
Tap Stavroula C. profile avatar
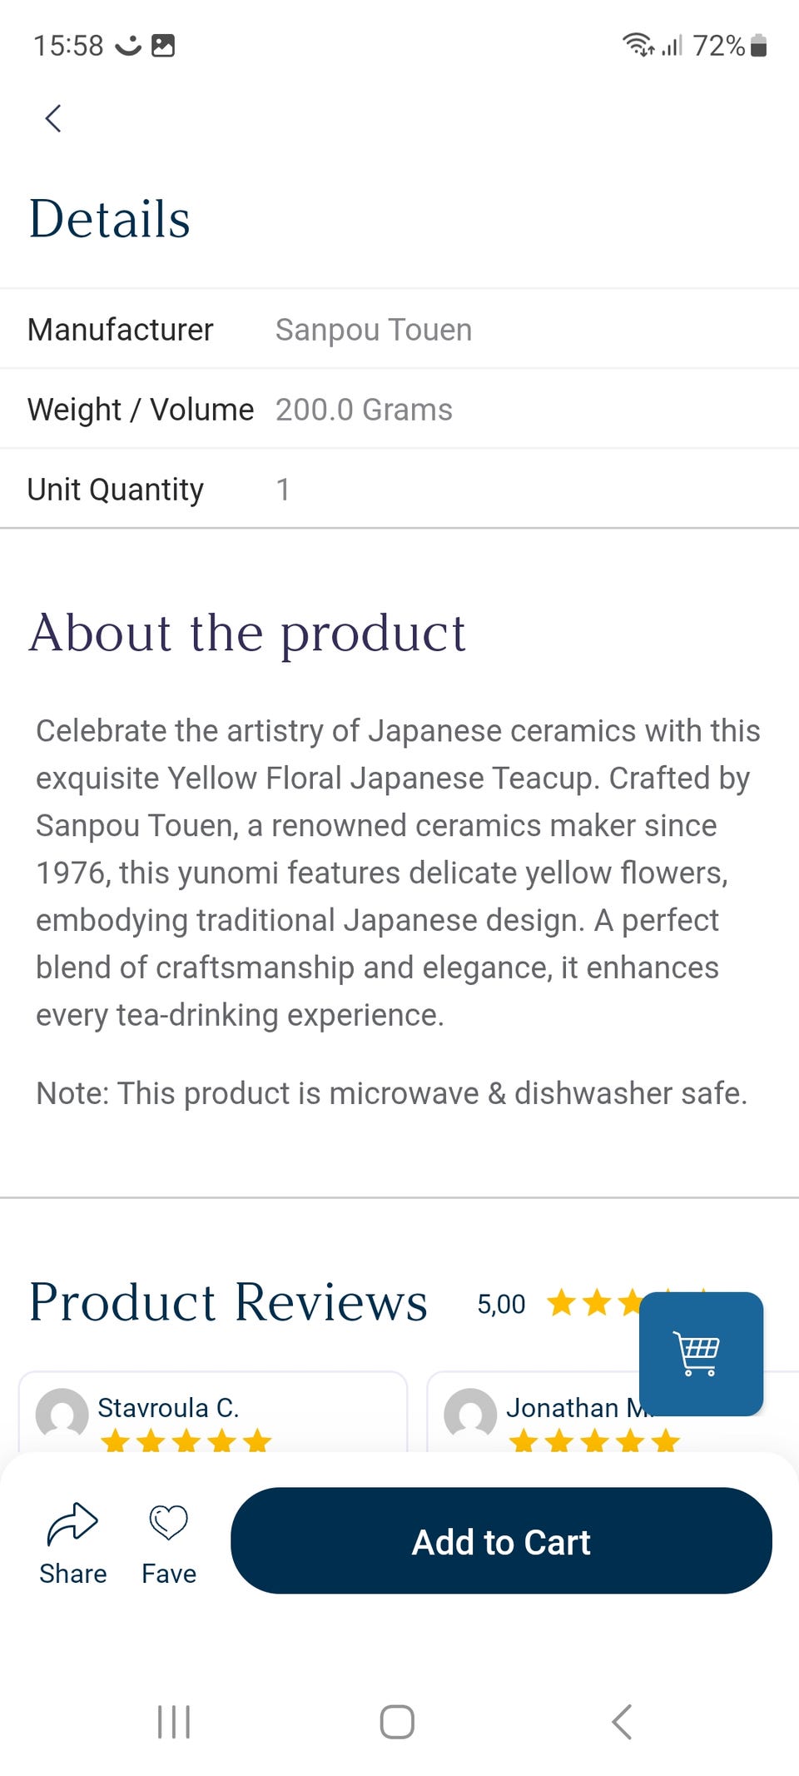[x=62, y=1414]
